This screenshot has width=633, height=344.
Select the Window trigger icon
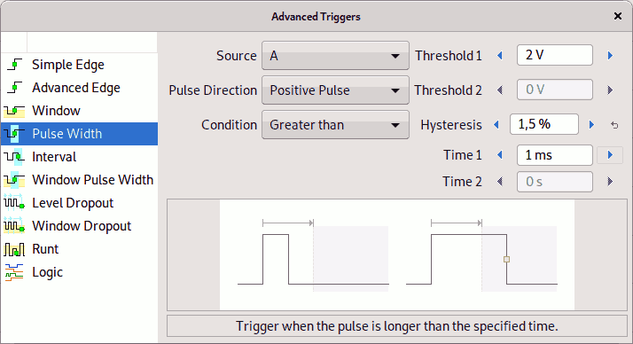tap(14, 111)
